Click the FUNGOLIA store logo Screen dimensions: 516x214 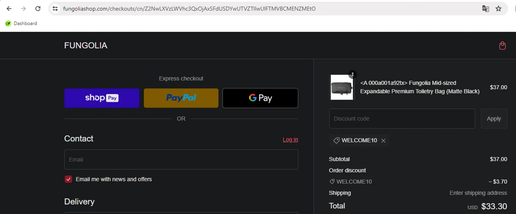coord(86,45)
